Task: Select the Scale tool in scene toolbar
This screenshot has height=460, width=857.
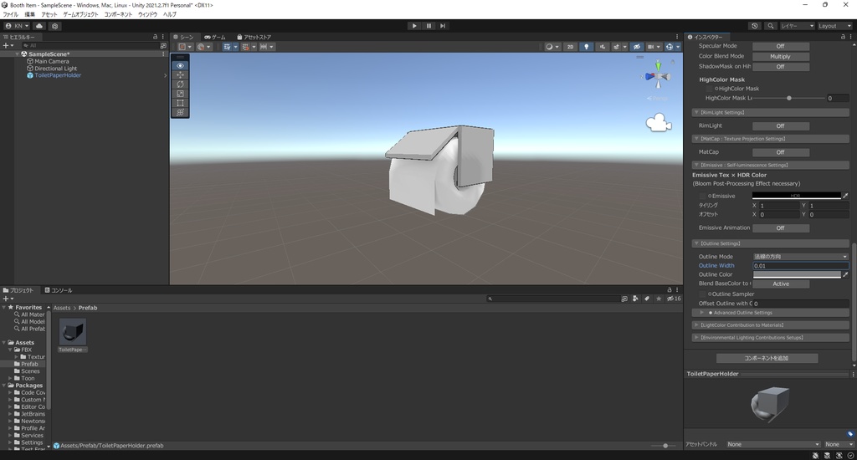Action: click(x=181, y=94)
